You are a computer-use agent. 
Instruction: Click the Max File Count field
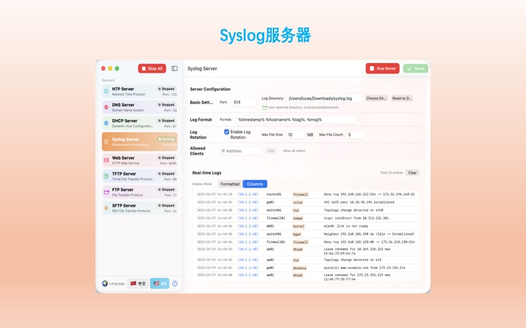[x=355, y=134]
